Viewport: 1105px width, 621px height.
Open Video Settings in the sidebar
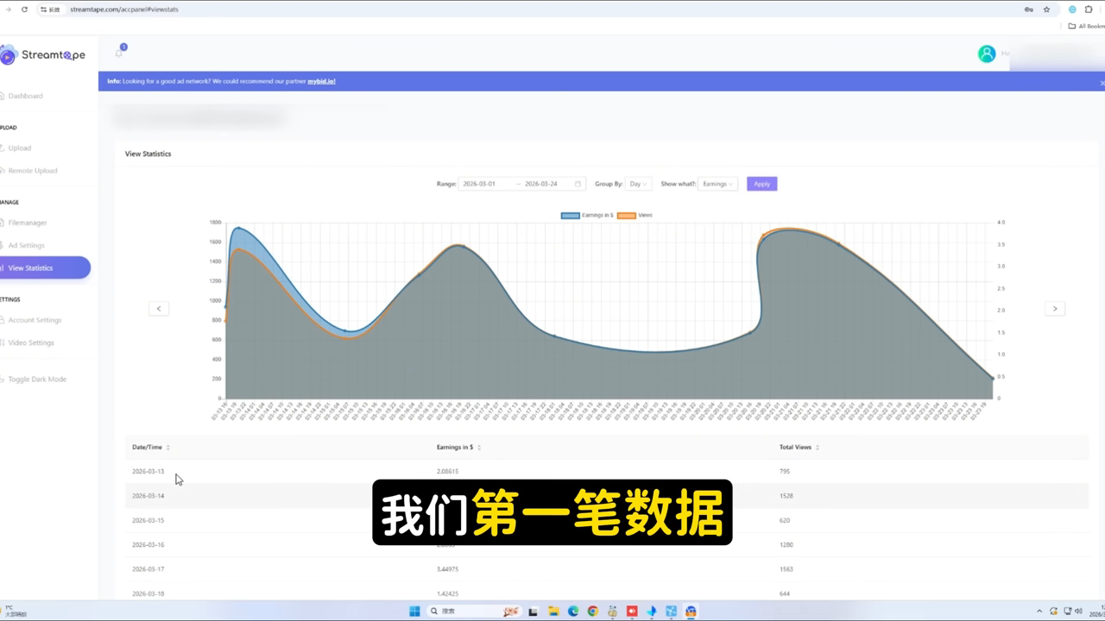point(31,342)
